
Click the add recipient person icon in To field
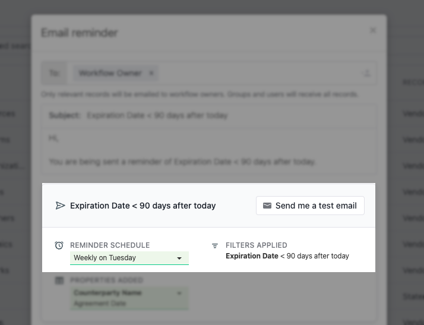[x=367, y=73]
